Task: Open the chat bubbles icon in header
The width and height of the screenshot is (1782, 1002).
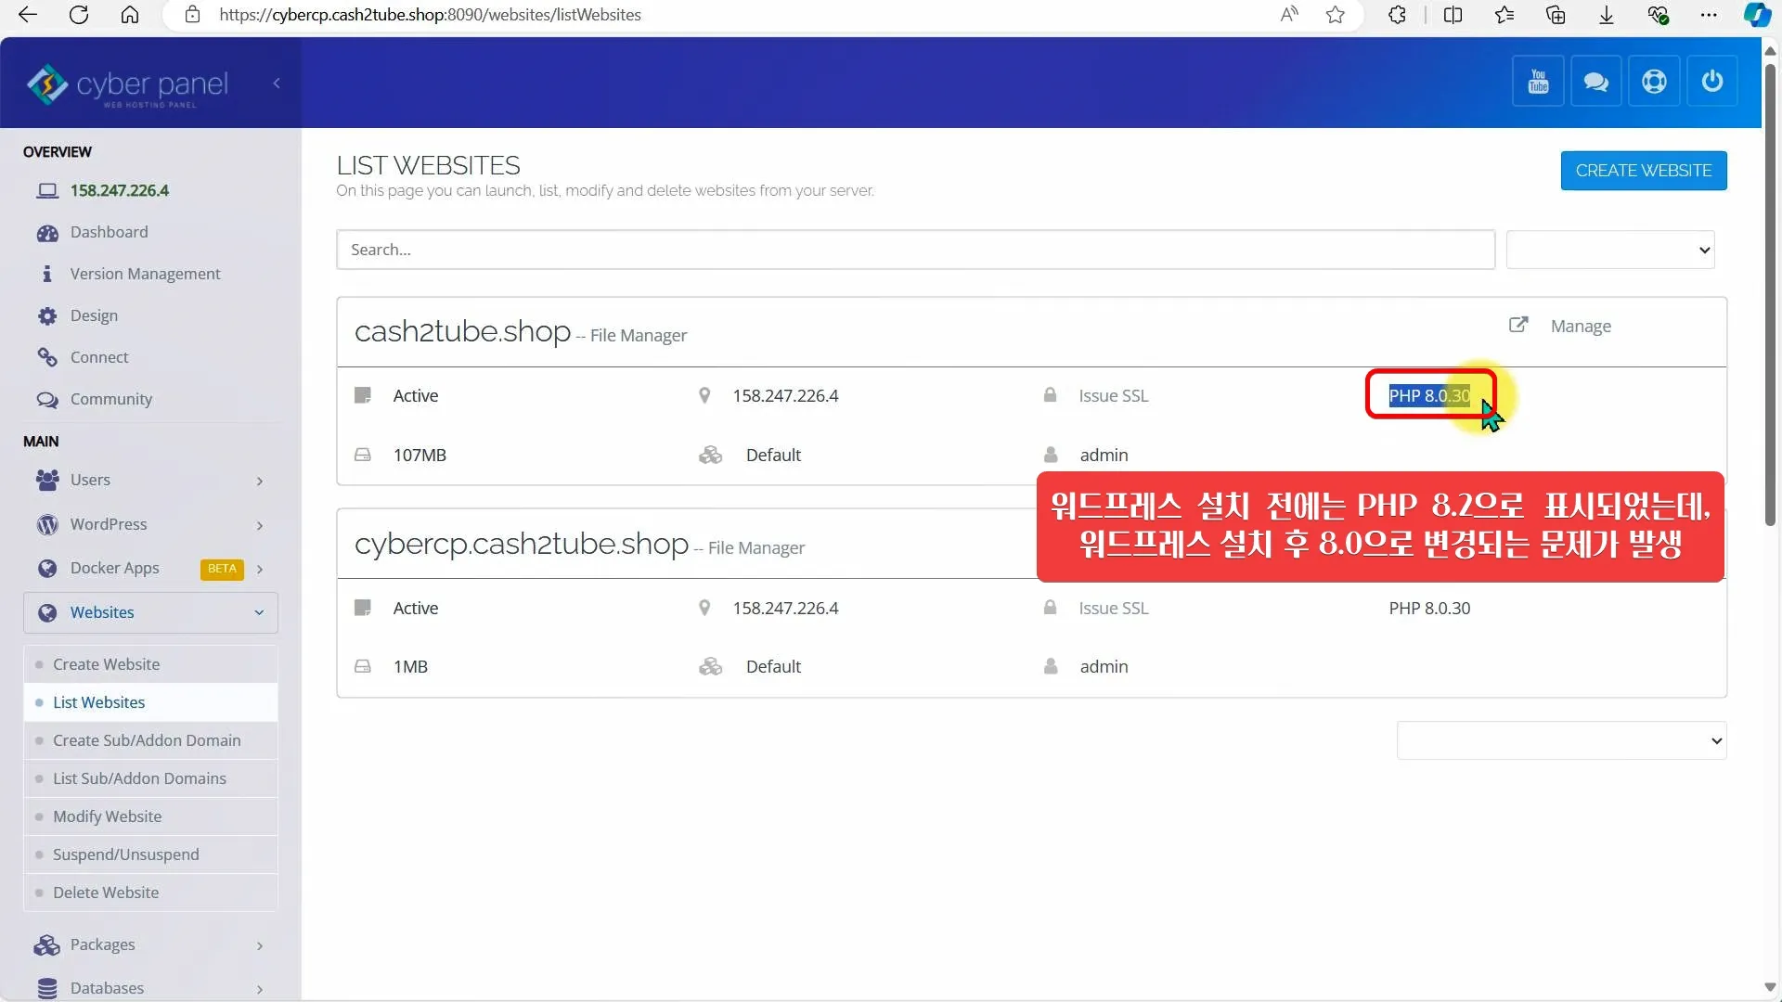Action: click(1595, 82)
